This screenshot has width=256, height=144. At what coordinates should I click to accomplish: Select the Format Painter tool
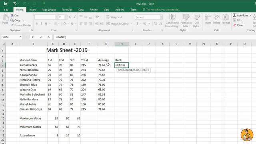point(21,25)
